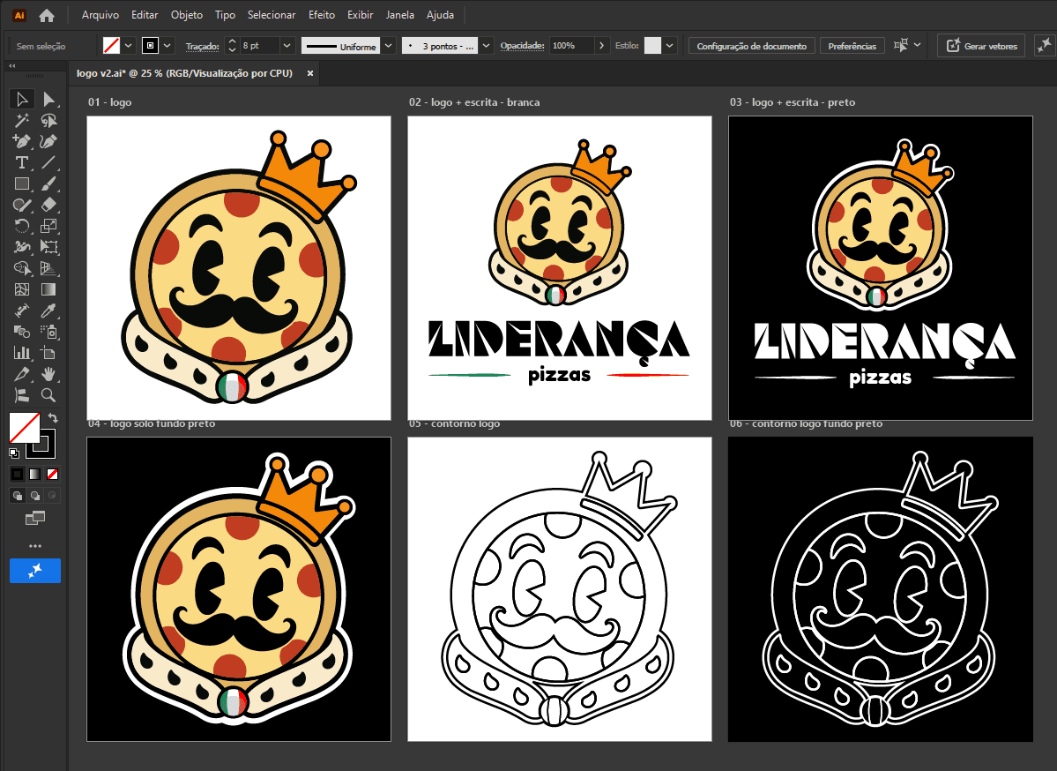Pick the Curvature tool
Viewport: 1057px width, 771px height.
(x=48, y=142)
